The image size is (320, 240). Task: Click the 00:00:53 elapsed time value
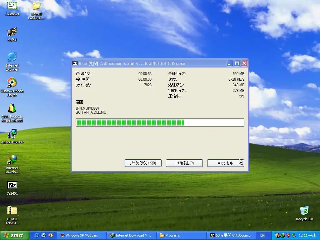pos(145,73)
